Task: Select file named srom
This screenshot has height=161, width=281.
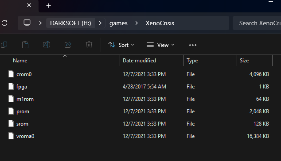Action: [23, 124]
